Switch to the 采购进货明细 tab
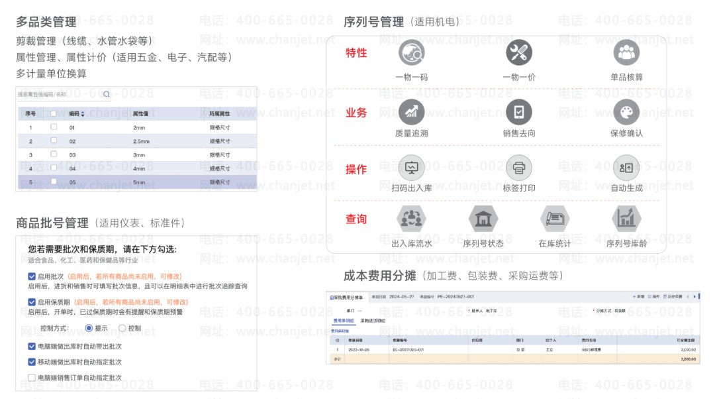The width and height of the screenshot is (715, 399). click(x=373, y=321)
